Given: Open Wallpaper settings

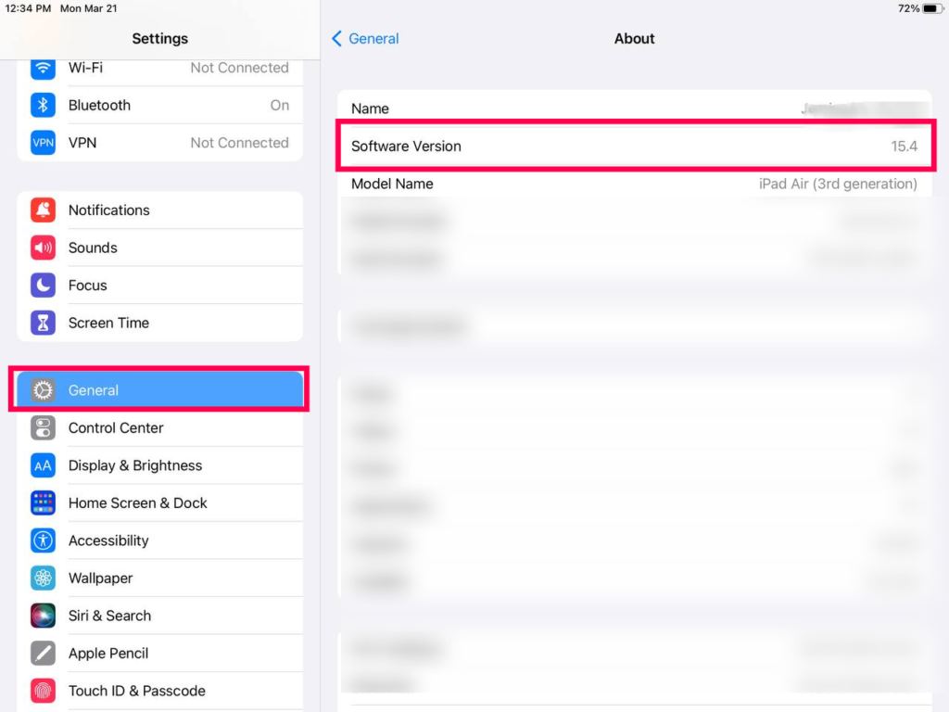Looking at the screenshot, I should (x=159, y=578).
